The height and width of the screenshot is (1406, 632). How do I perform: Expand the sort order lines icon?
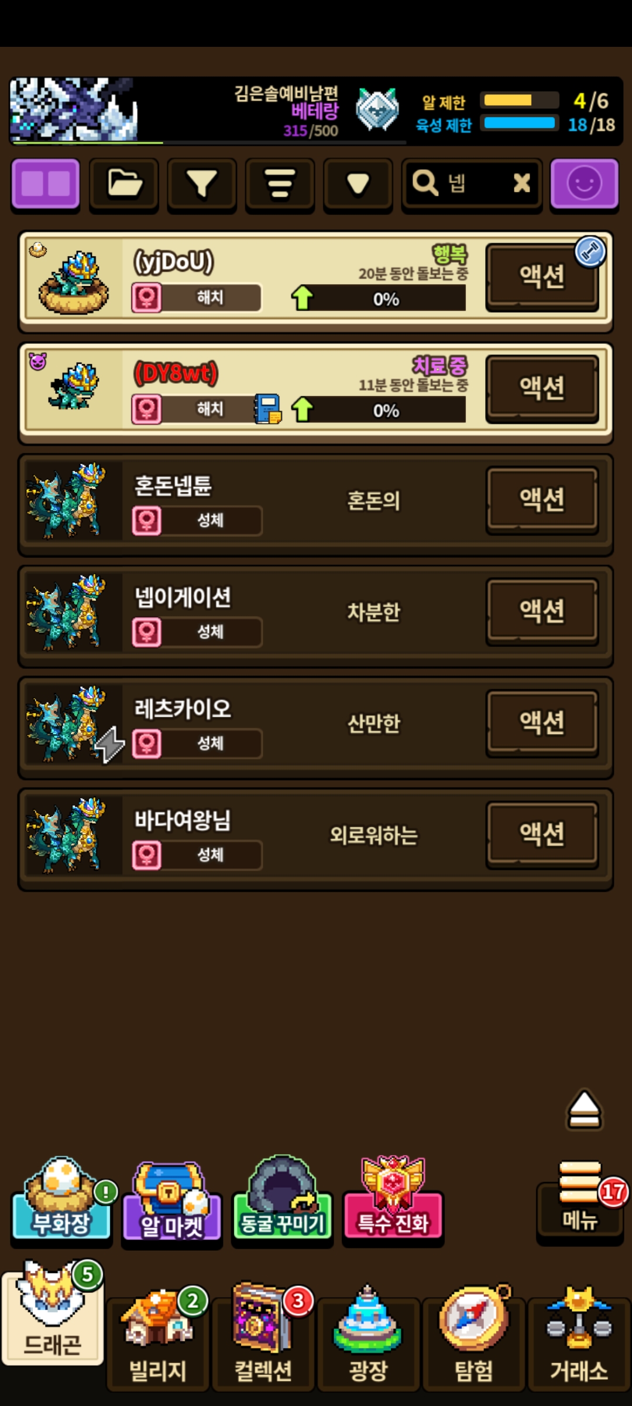click(x=280, y=185)
